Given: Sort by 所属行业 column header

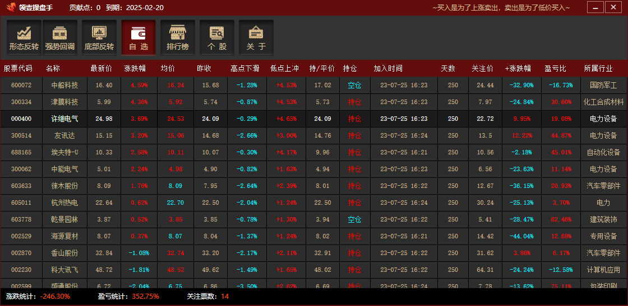Looking at the screenshot, I should click(598, 68).
